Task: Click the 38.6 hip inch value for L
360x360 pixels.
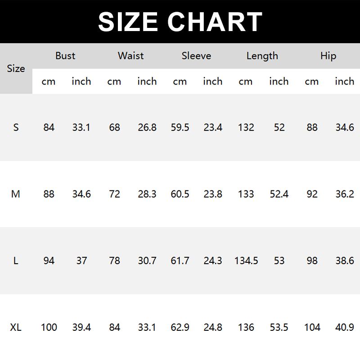Action: (x=345, y=261)
